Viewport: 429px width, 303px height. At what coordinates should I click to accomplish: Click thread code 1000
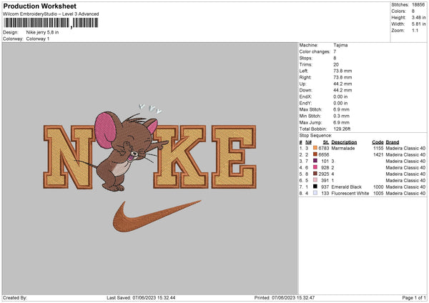[378, 187]
